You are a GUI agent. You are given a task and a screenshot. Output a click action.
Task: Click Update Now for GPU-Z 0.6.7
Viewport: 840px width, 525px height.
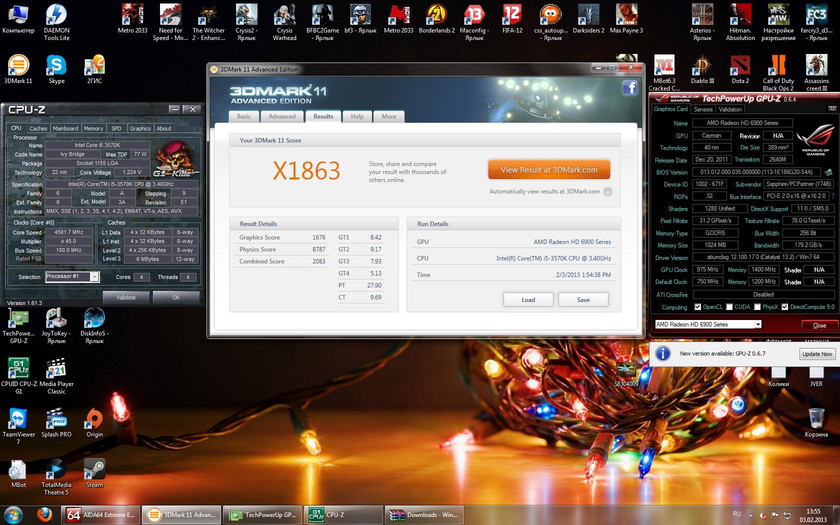click(817, 354)
